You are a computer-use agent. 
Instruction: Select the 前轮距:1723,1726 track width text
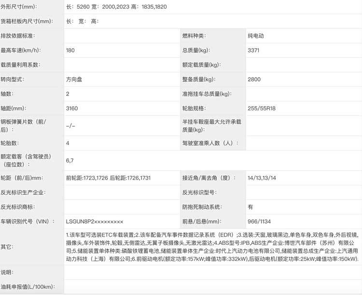click(x=87, y=178)
